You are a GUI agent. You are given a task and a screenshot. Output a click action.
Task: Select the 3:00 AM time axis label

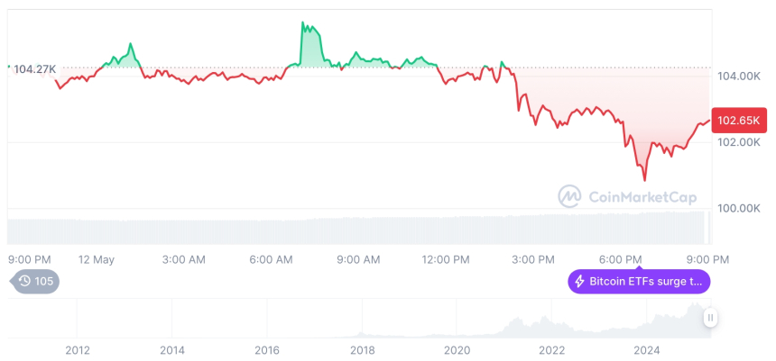point(183,259)
